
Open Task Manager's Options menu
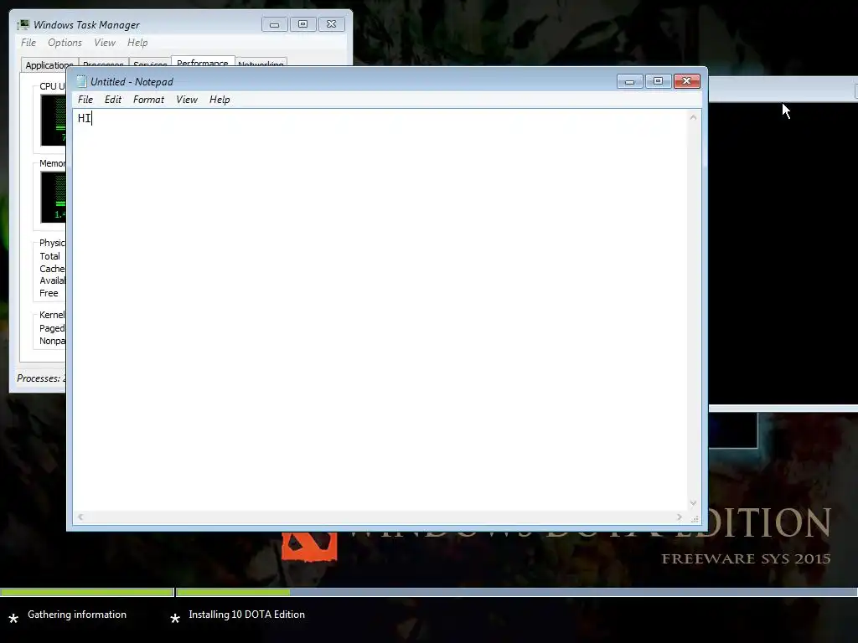65,43
